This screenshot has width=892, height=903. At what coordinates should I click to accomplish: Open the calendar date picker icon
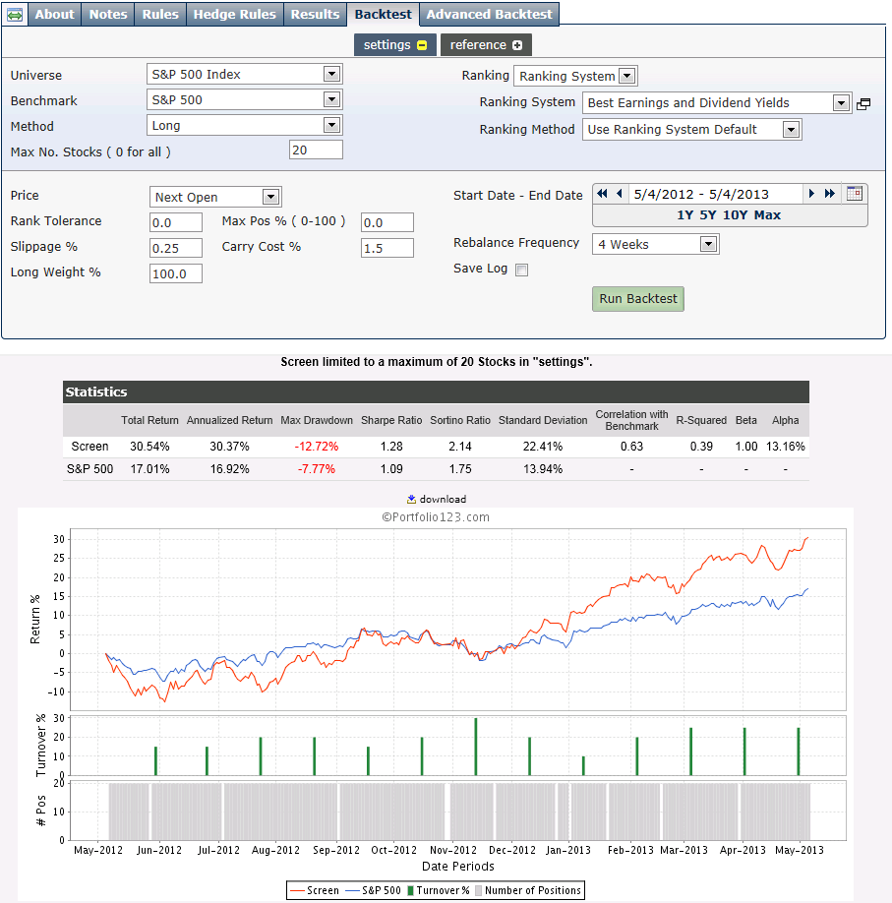coord(855,194)
